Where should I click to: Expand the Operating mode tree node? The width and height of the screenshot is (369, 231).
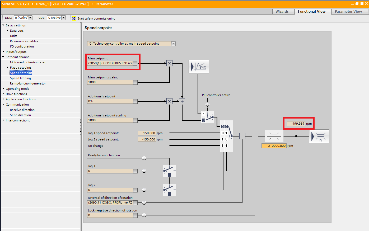coord(3,88)
